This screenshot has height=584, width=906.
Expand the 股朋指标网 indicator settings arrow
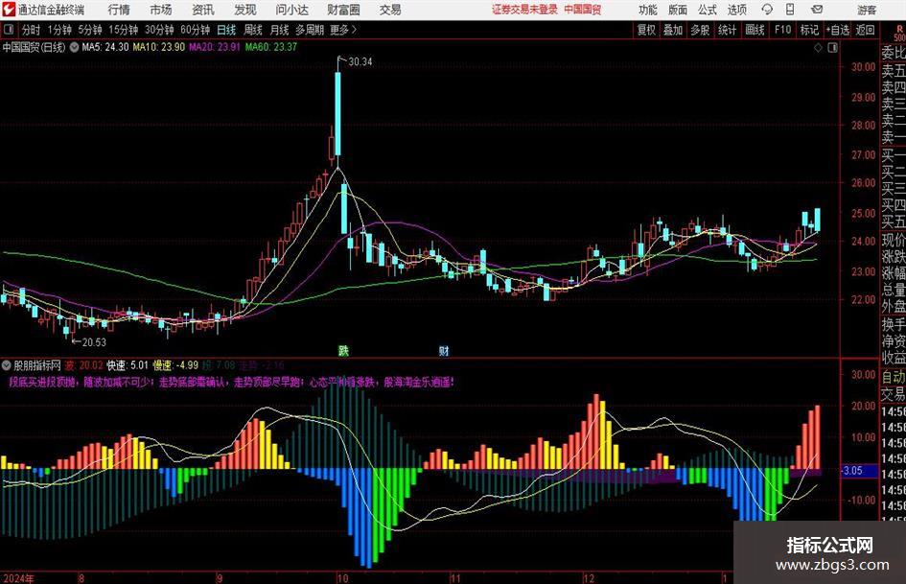(7, 365)
